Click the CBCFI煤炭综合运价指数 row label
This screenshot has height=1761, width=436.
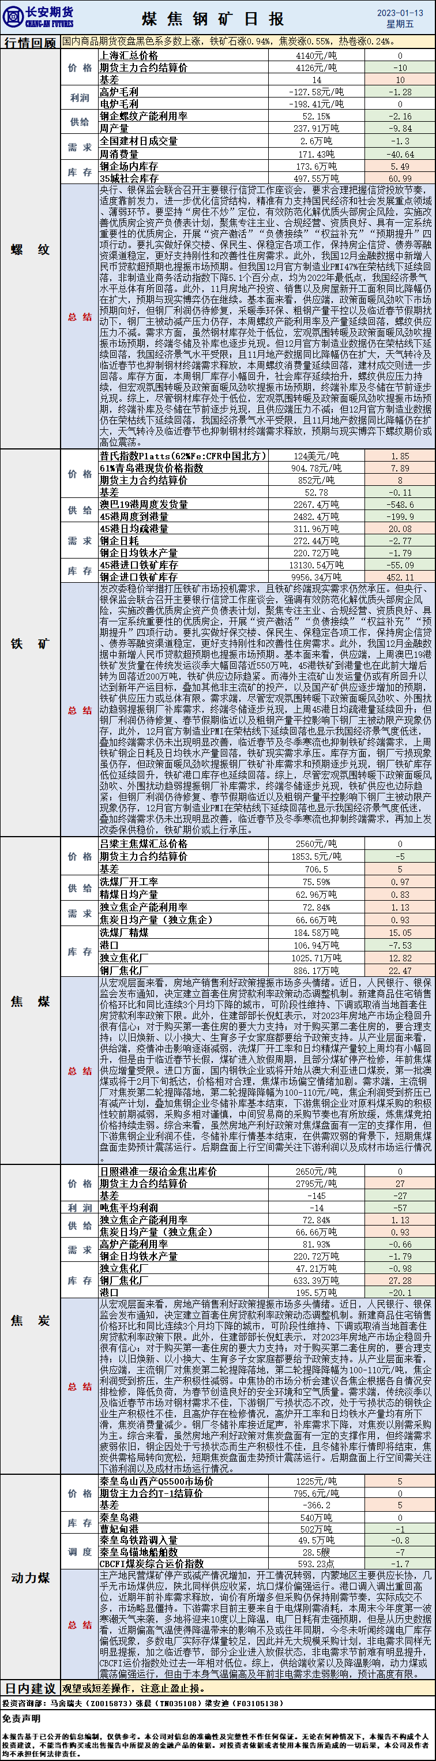click(152, 1564)
